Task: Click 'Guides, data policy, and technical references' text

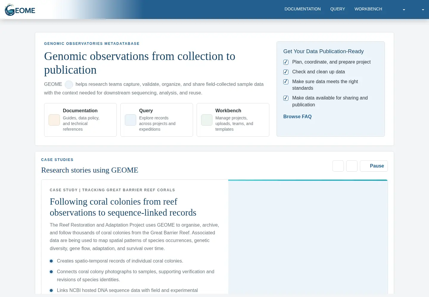Action: [81, 124]
